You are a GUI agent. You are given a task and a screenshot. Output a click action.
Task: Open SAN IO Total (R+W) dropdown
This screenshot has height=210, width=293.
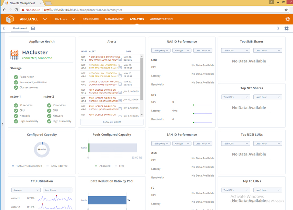point(161,143)
